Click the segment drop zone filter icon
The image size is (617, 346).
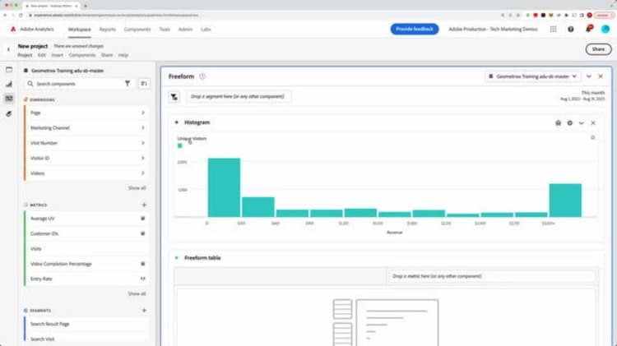pos(174,97)
